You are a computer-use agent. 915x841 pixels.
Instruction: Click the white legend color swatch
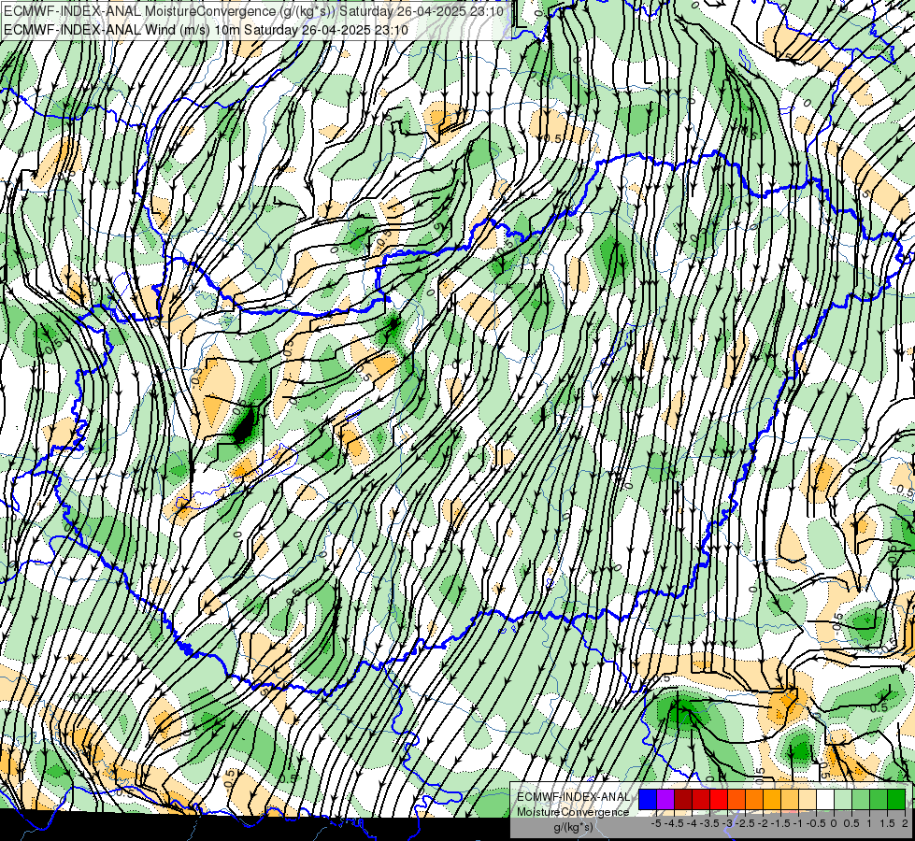point(825,800)
